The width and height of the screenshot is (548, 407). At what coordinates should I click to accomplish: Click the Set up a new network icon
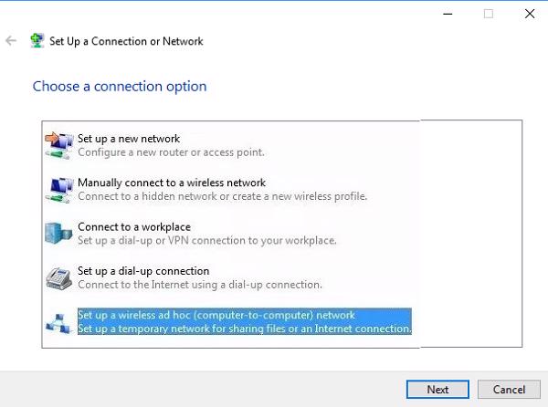click(59, 144)
